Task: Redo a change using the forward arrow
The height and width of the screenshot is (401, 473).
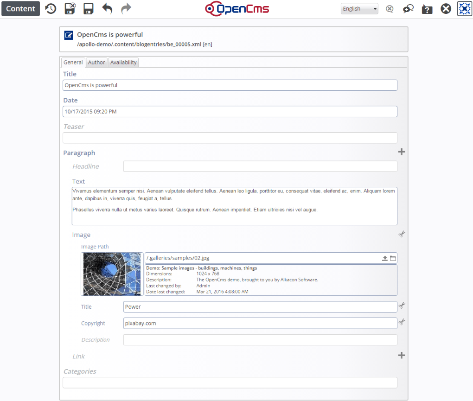Action: tap(126, 8)
